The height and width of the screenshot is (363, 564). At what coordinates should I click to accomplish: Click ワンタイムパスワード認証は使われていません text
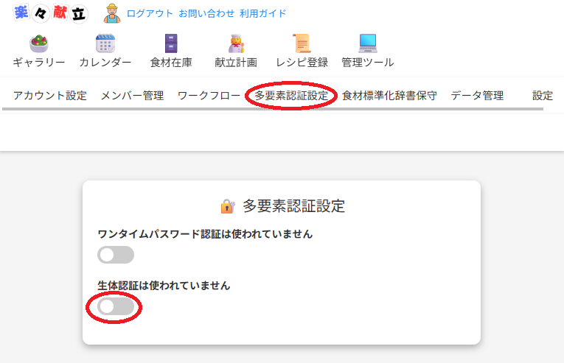205,234
